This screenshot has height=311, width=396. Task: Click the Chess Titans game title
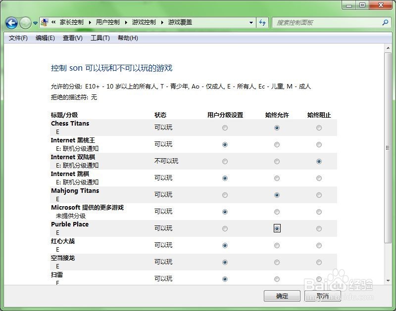pos(70,123)
